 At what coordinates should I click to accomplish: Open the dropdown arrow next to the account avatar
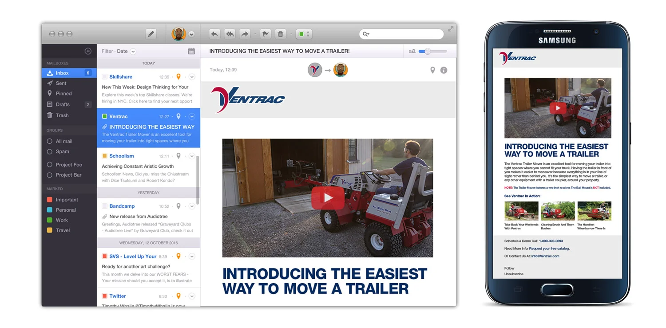pyautogui.click(x=191, y=34)
